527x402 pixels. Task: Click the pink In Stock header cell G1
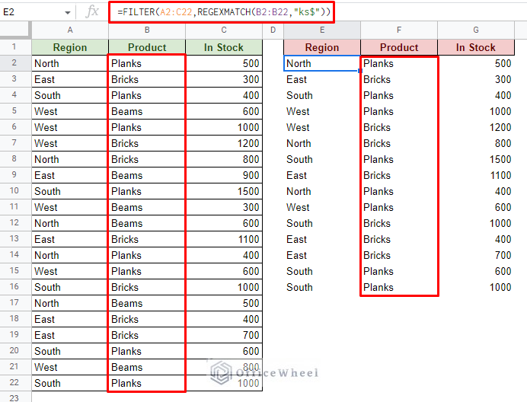[476, 47]
